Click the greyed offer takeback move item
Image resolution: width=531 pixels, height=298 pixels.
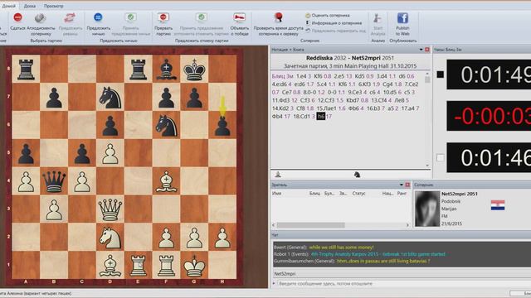click(x=335, y=31)
